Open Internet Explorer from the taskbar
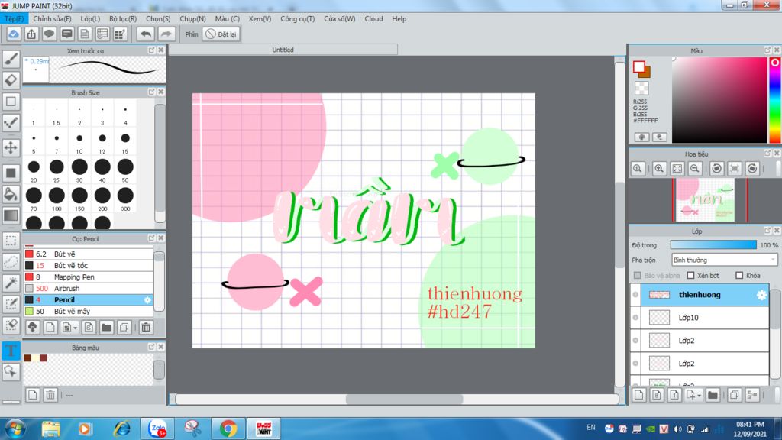782x440 pixels. click(x=121, y=429)
